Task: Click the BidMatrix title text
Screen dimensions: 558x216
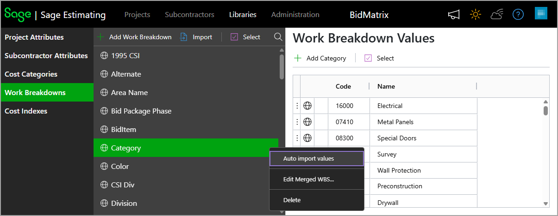Action: click(369, 15)
